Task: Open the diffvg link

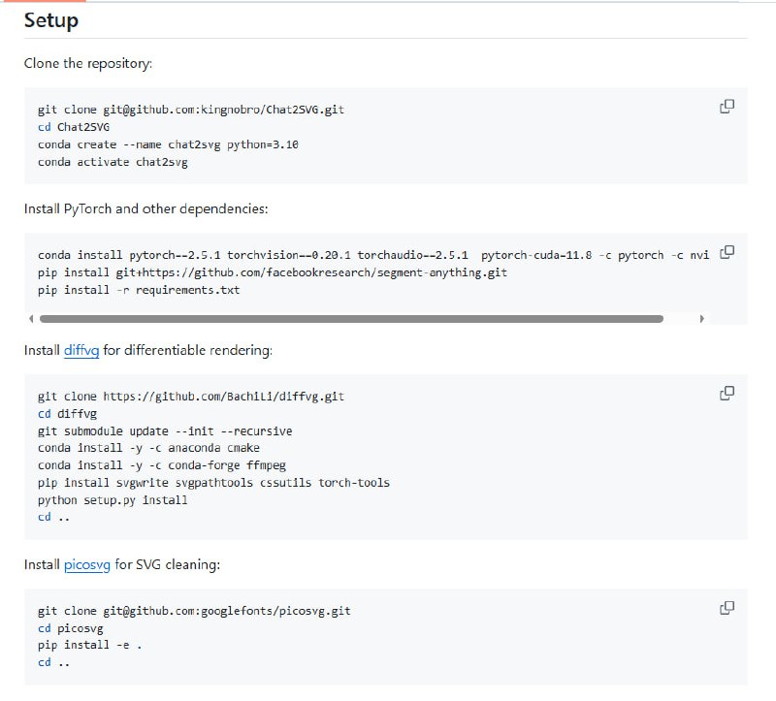Action: tap(81, 349)
